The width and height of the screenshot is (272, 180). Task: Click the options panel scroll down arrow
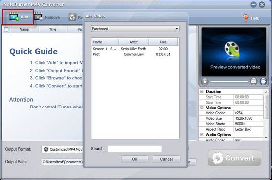(266, 138)
